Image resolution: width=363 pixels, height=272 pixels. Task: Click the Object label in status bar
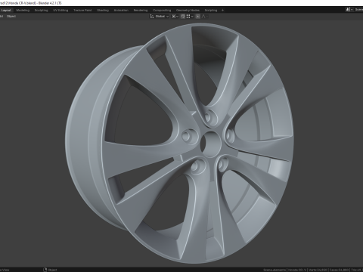click(x=52, y=270)
